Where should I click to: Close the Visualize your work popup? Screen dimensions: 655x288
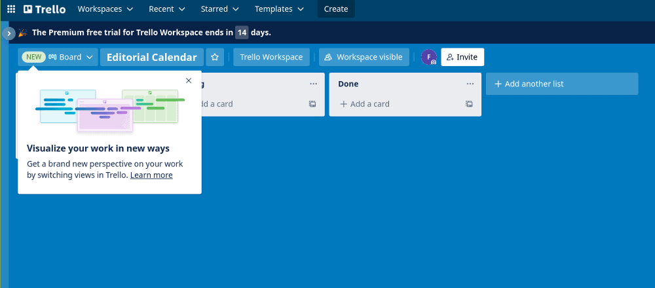click(x=189, y=81)
